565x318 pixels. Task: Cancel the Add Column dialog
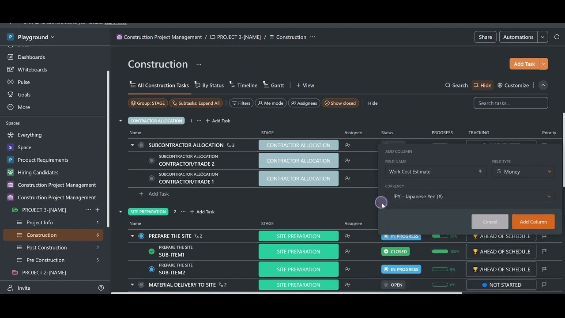click(490, 222)
